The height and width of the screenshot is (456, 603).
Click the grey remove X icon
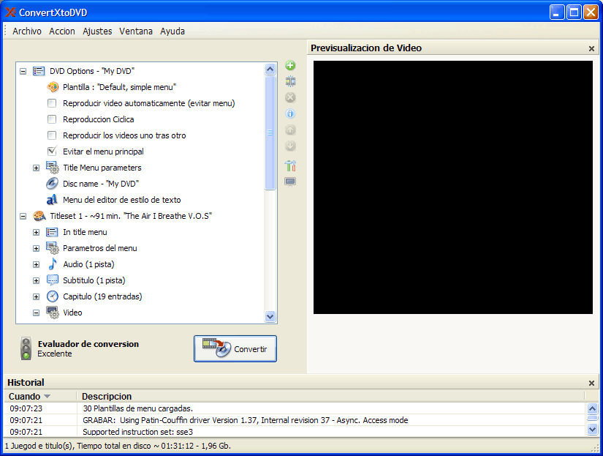290,97
